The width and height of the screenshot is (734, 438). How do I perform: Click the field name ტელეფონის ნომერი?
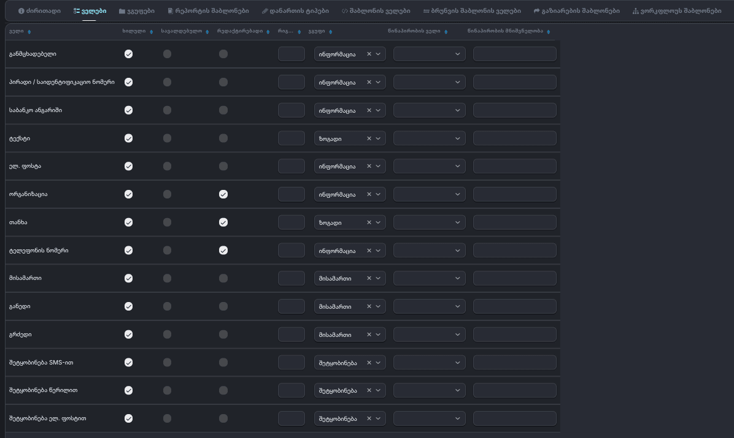[x=39, y=251]
